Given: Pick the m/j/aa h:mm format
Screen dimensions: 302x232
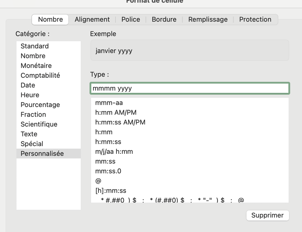Looking at the screenshot, I should (x=114, y=152).
